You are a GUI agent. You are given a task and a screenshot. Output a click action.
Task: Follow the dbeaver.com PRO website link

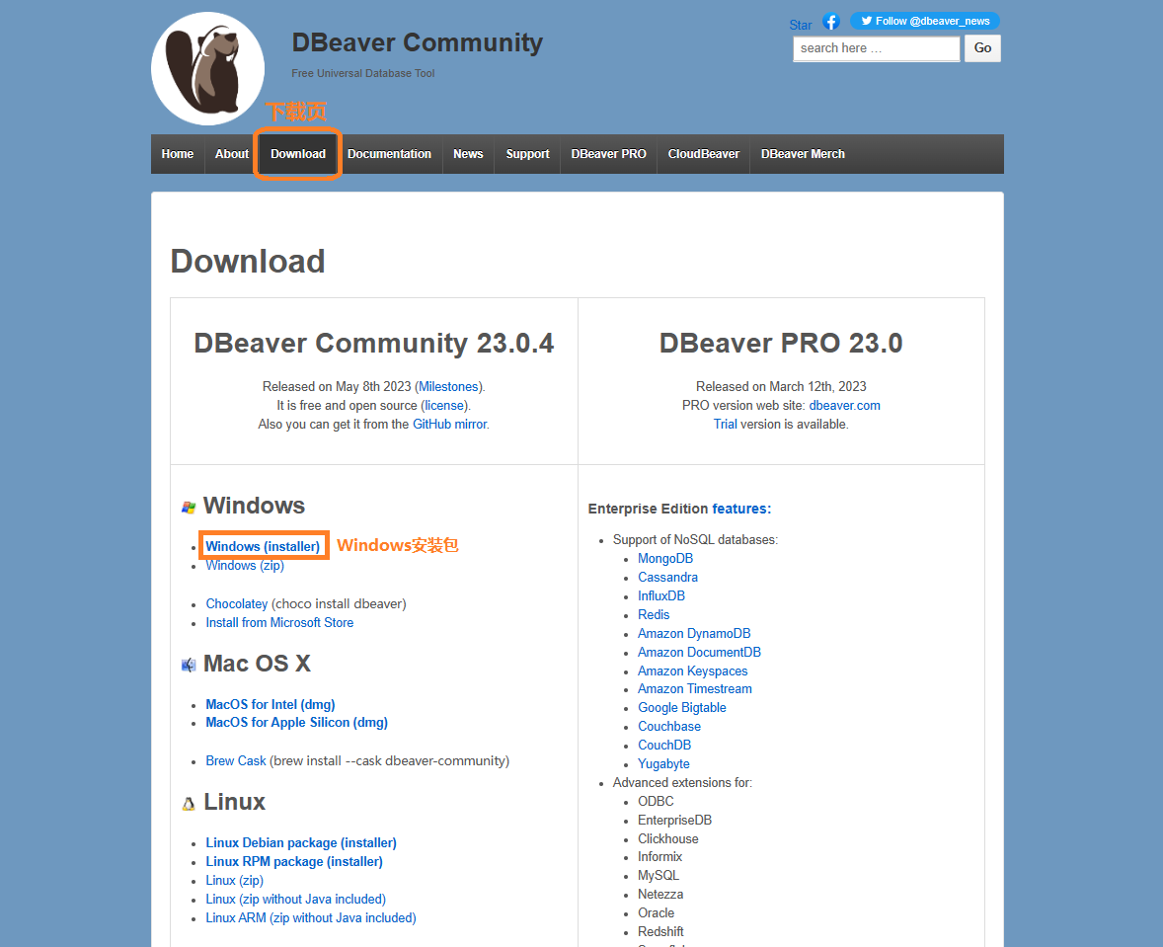point(844,405)
